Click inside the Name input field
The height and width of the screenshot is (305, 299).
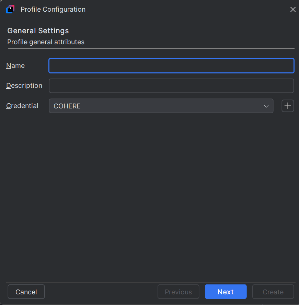171,66
